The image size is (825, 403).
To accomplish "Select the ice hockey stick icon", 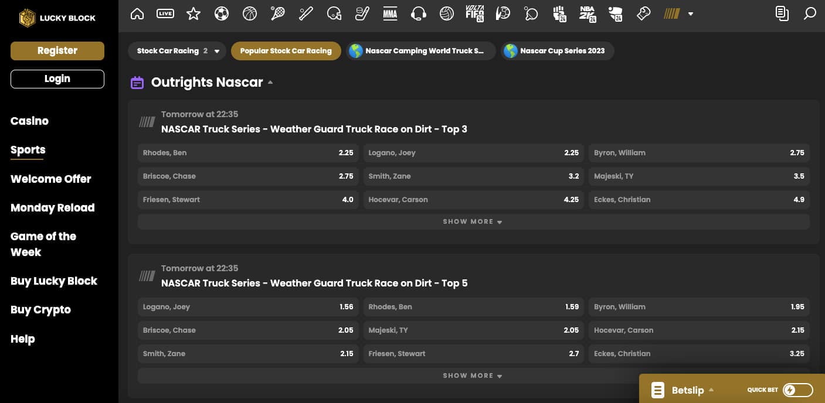I will click(x=362, y=13).
